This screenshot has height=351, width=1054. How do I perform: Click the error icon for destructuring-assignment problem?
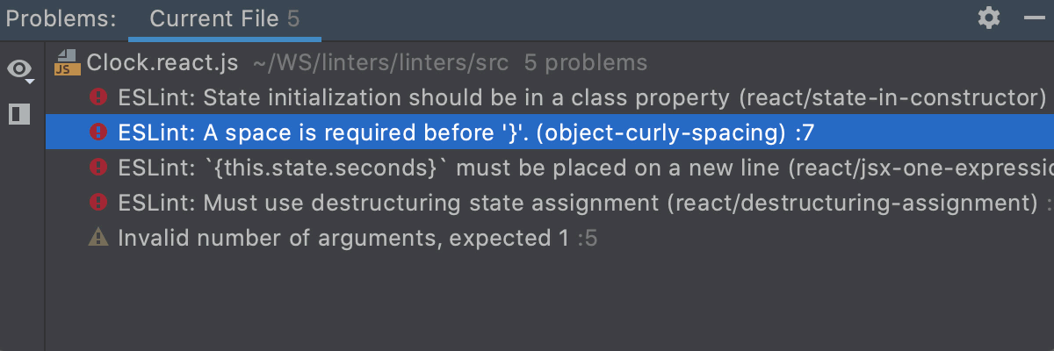pyautogui.click(x=98, y=202)
